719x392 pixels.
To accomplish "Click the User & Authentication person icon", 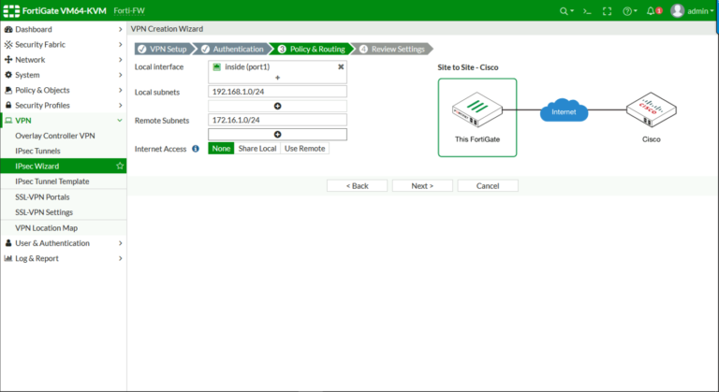I will click(8, 243).
